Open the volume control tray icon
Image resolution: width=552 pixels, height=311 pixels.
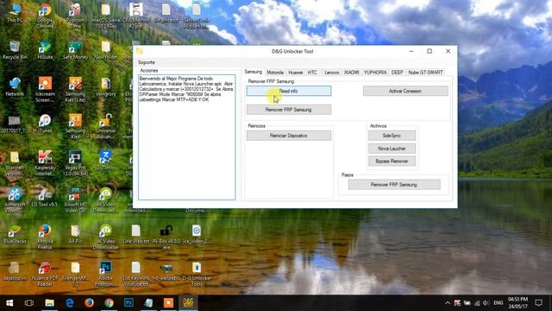(x=486, y=303)
